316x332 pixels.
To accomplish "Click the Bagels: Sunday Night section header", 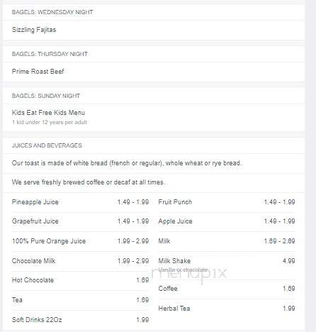I will click(x=46, y=96).
